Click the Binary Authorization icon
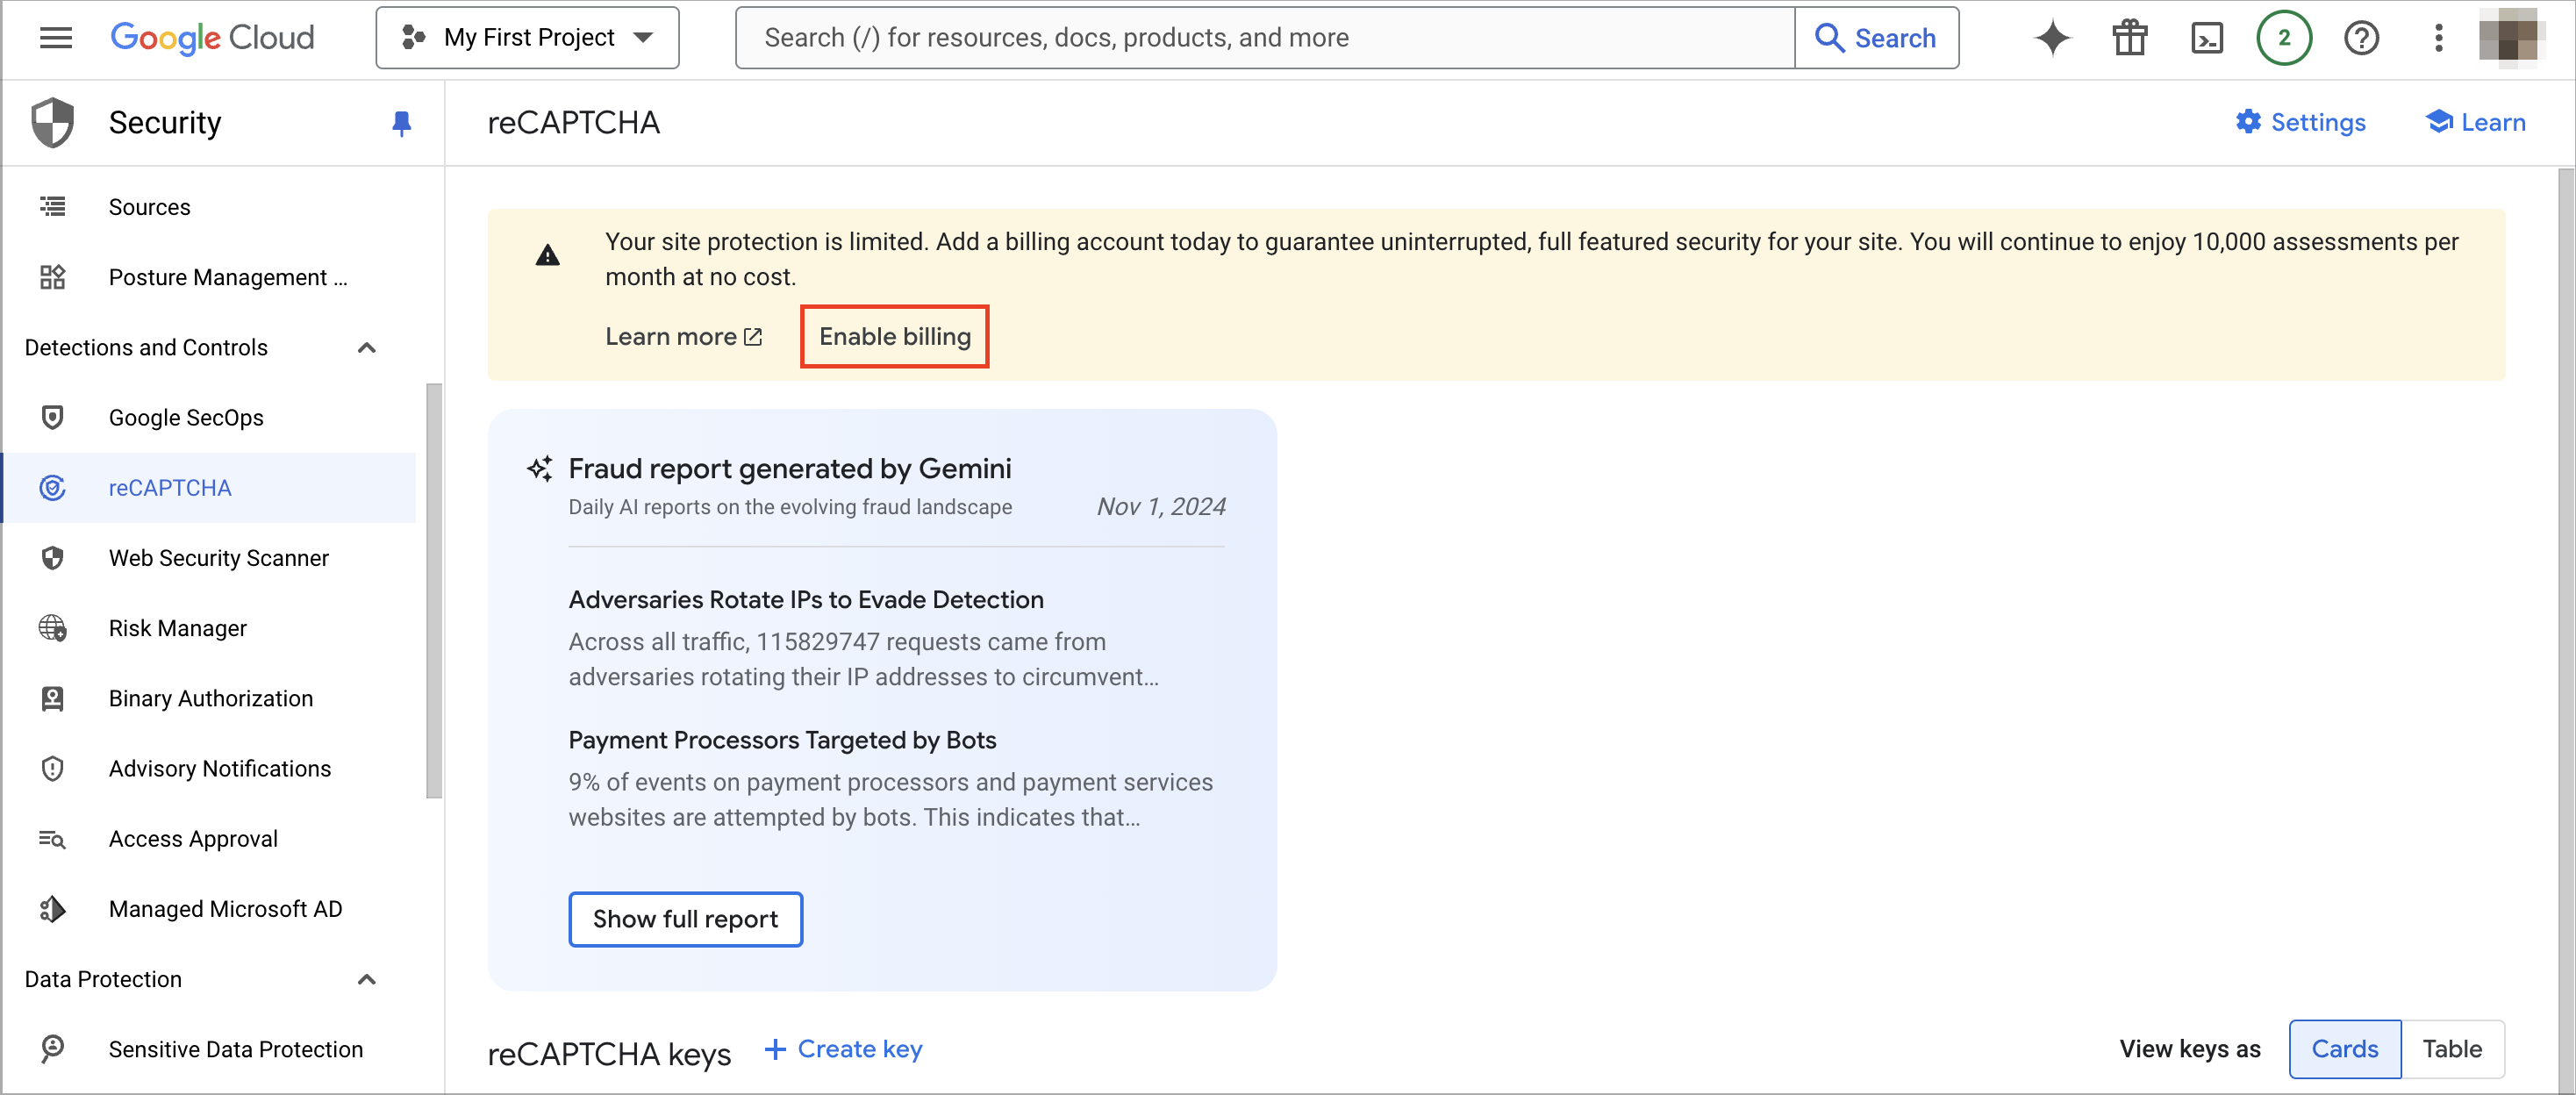Screen dimensions: 2576x1095 (53, 698)
